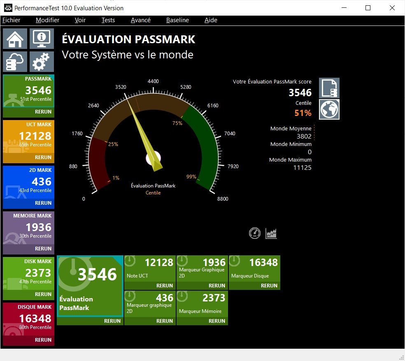405x361 pixels.
Task: Click the Monde Minimum 0 value
Action: 310,152
